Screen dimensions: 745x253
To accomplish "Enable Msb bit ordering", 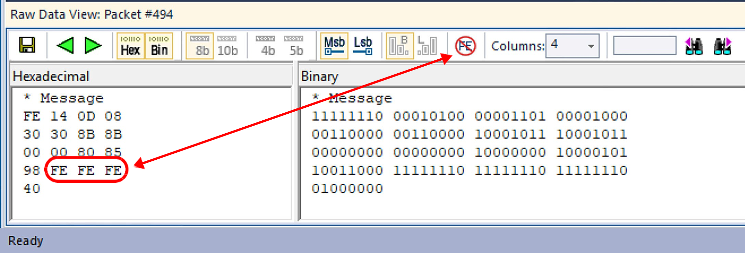I will tap(334, 46).
